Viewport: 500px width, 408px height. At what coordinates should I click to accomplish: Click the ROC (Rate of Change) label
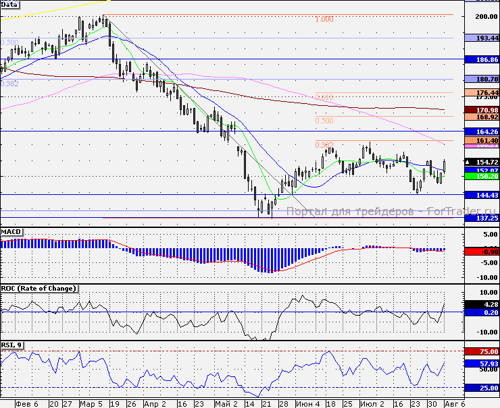point(39,289)
